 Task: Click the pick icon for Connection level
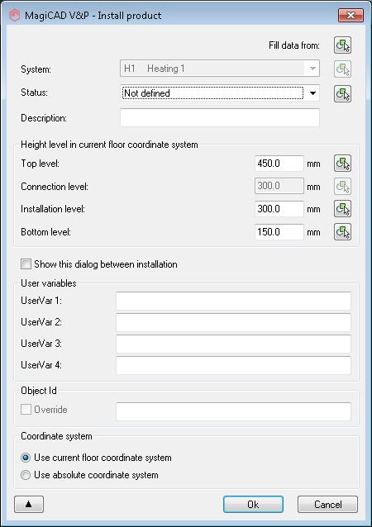pos(342,186)
